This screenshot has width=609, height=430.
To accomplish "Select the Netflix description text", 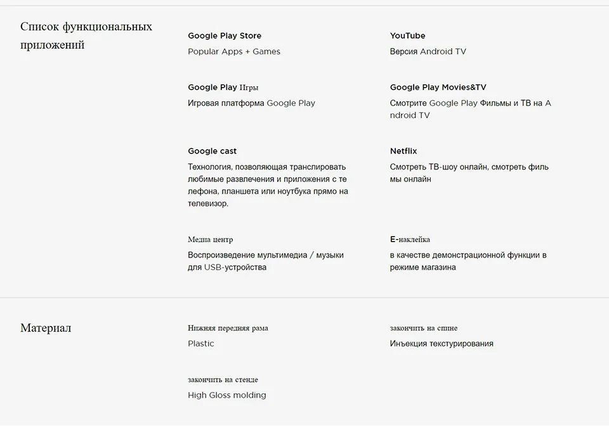I will (x=469, y=173).
